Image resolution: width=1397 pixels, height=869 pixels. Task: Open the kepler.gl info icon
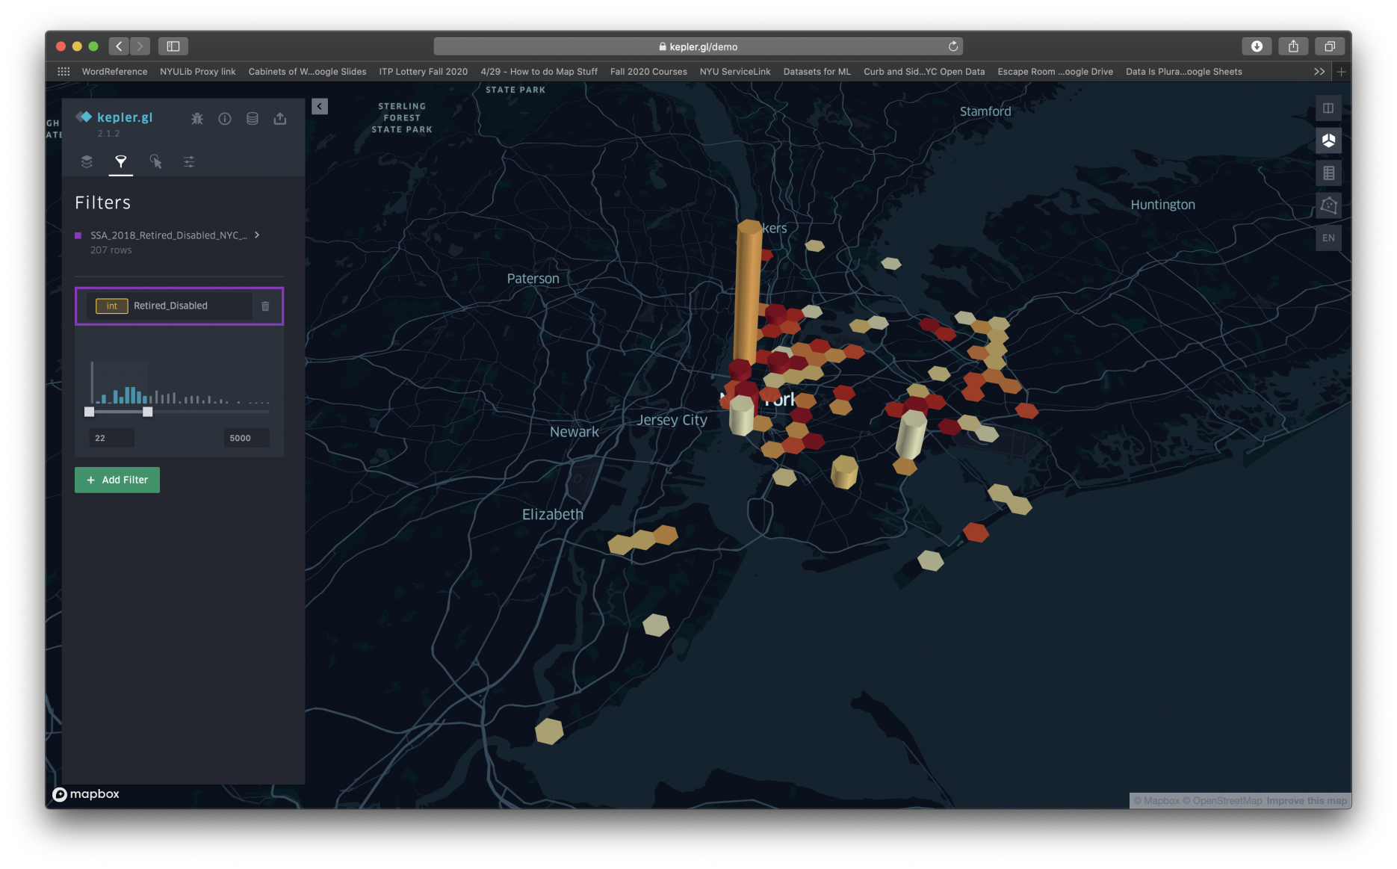[225, 119]
